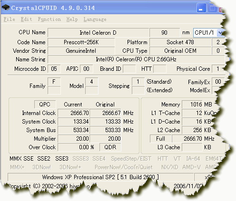This screenshot has width=236, height=201.
Task: Click the Family standard value F
Action: [54, 82]
